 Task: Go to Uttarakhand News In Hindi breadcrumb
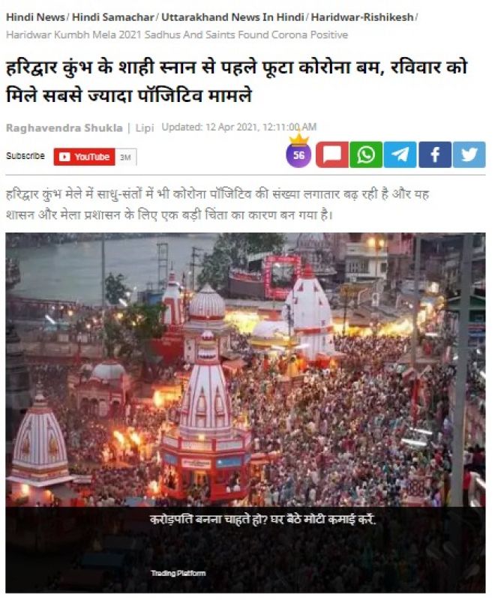click(232, 17)
